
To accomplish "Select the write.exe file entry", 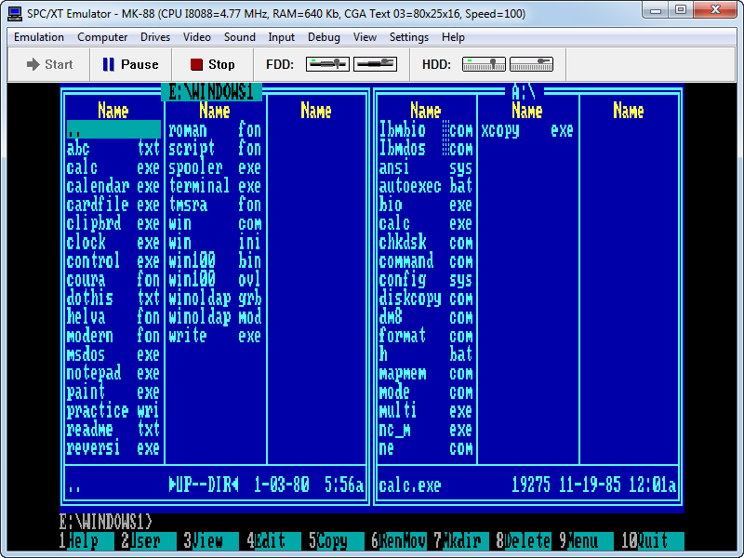I will 214,336.
